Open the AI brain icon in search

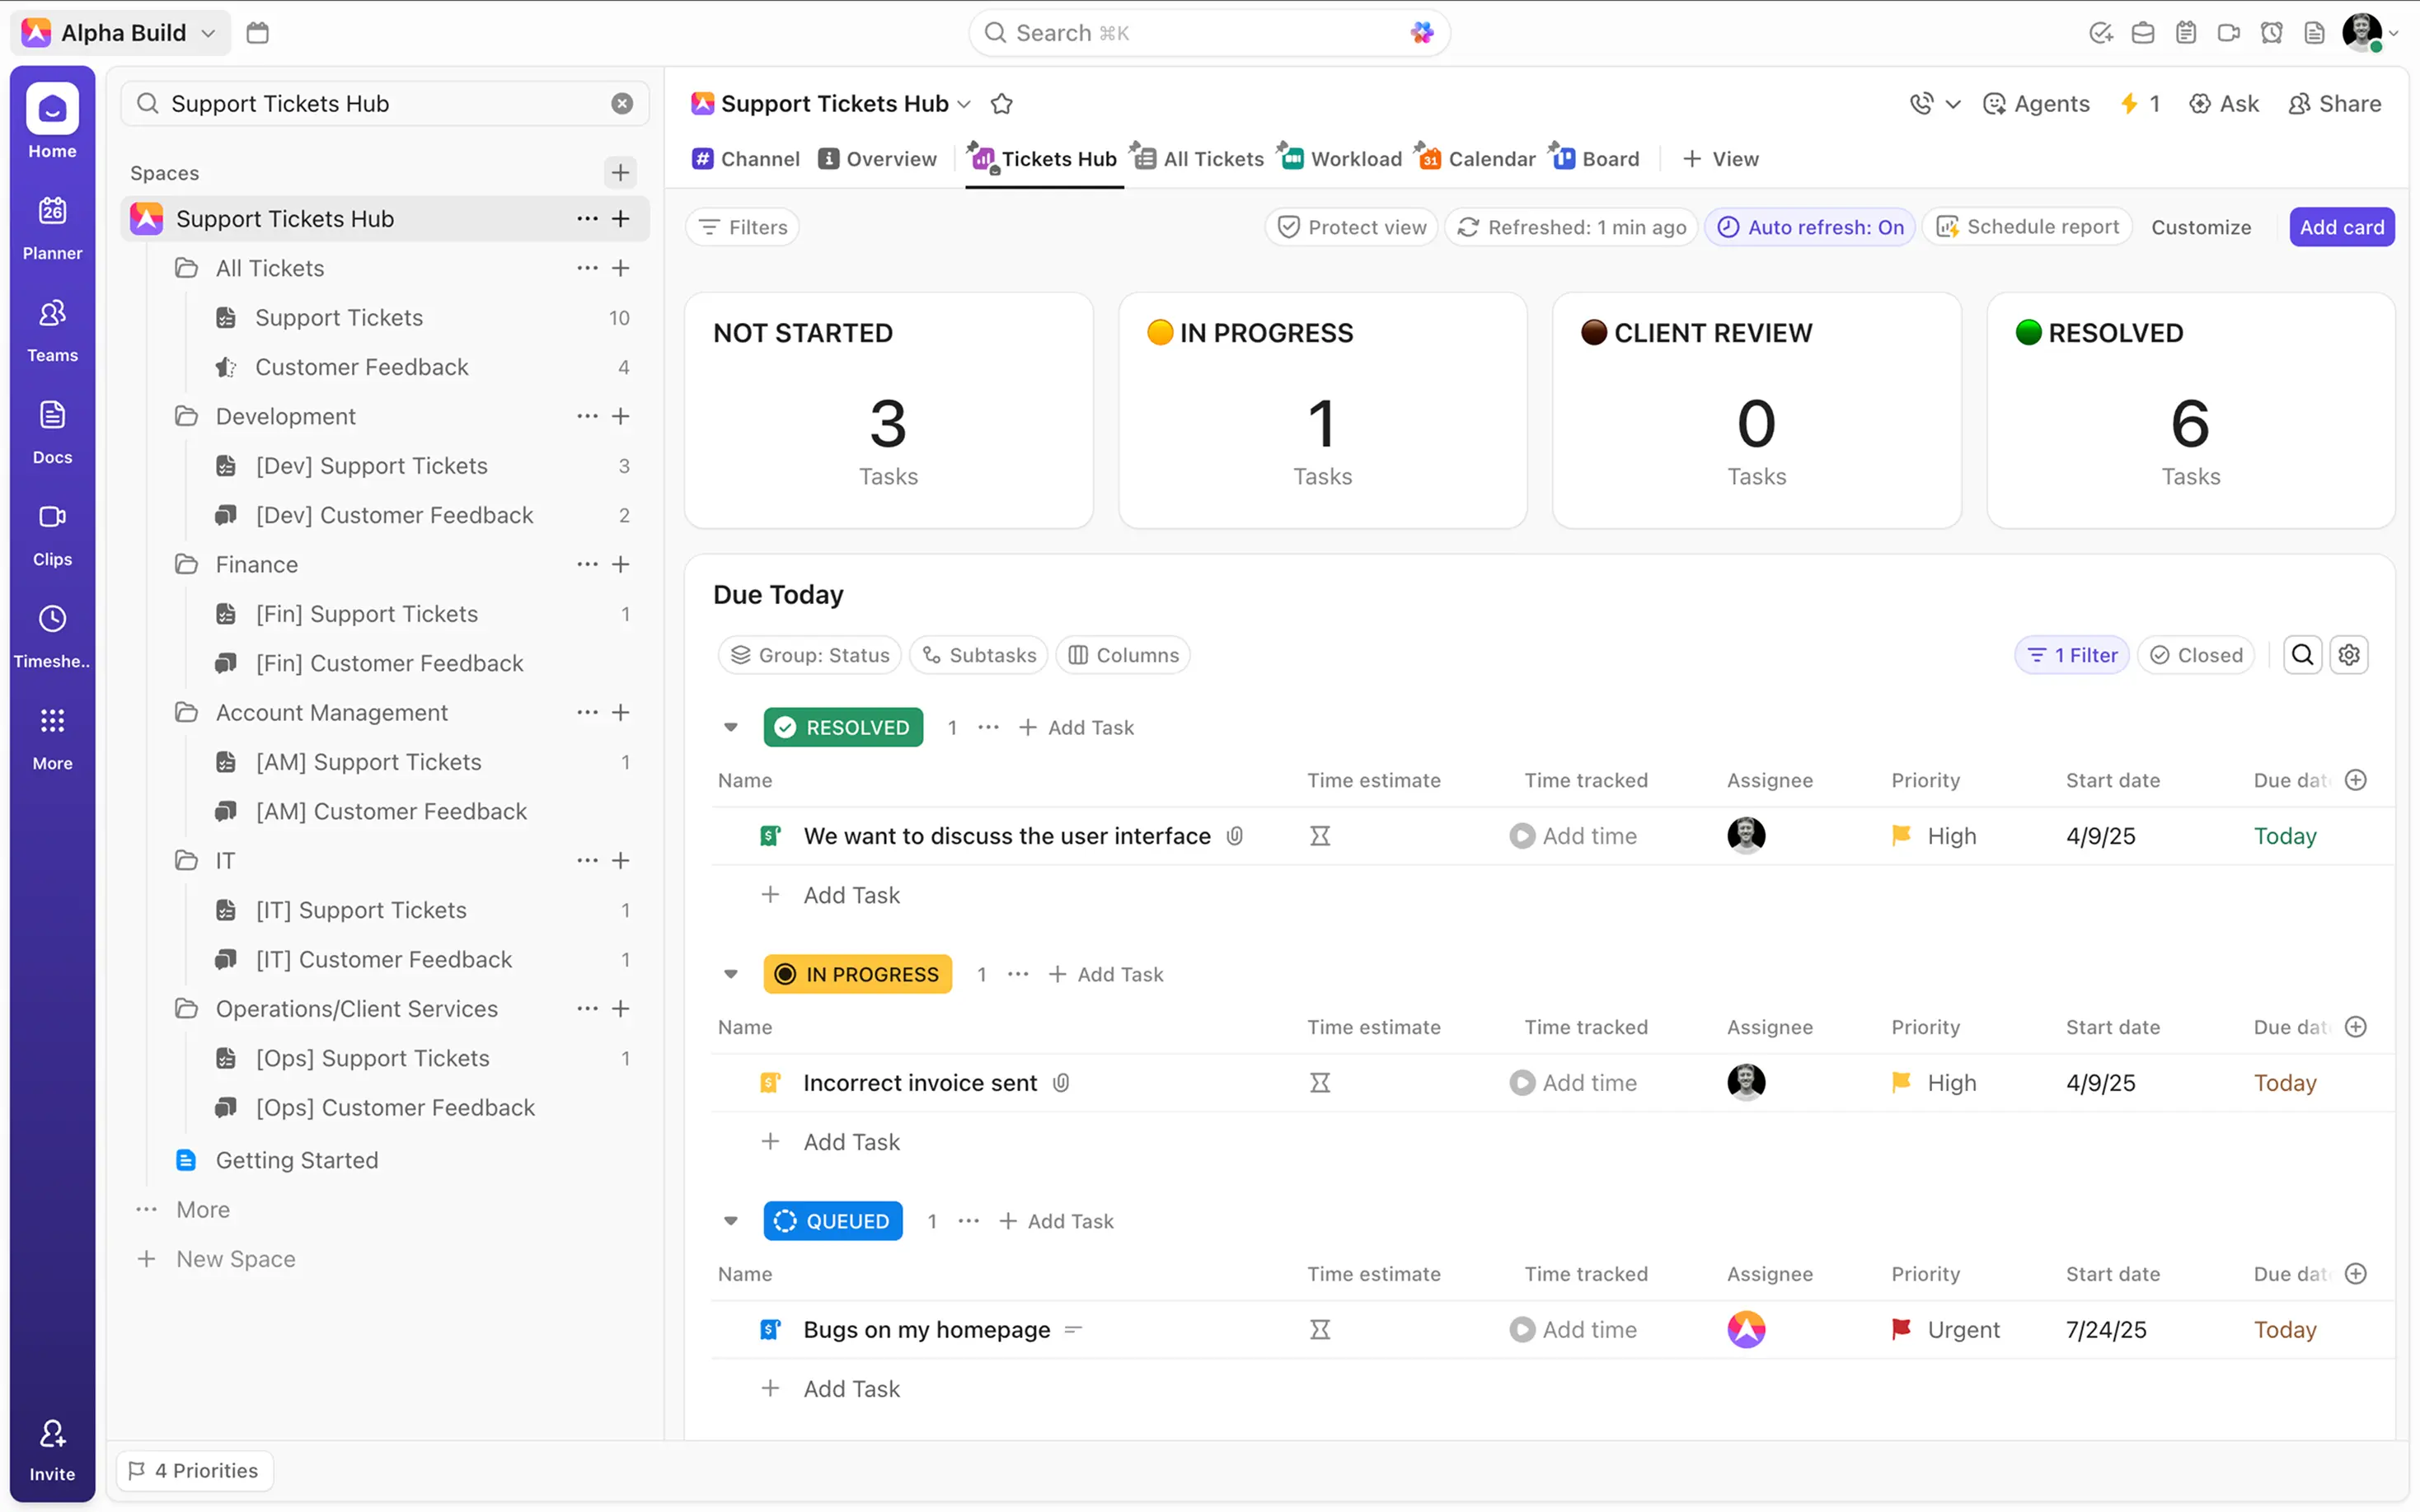coord(1421,33)
